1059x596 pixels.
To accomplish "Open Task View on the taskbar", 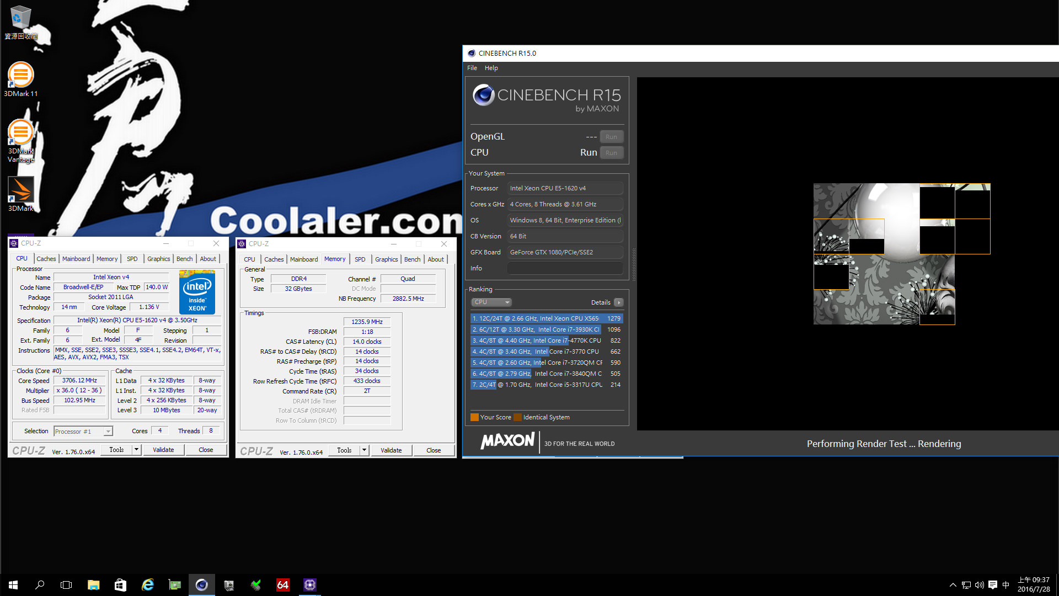I will 66,585.
